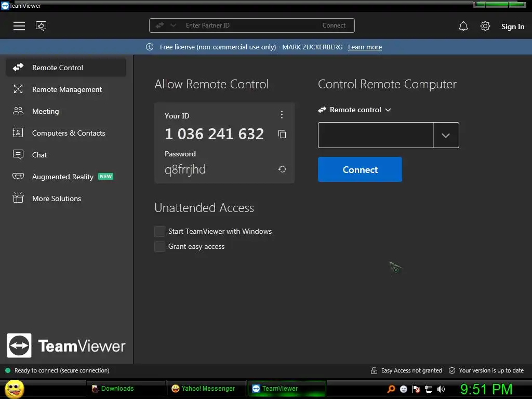The height and width of the screenshot is (399, 532).
Task: Focus the large partner ID input box
Action: pos(376,135)
